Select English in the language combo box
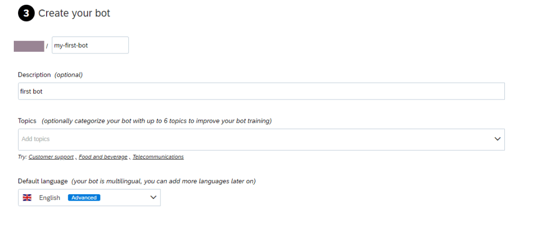Image resolution: width=542 pixels, height=227 pixels. [50, 197]
